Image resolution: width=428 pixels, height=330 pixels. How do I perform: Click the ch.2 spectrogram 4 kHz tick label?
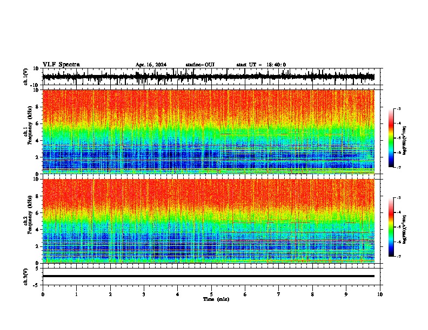tap(37, 230)
